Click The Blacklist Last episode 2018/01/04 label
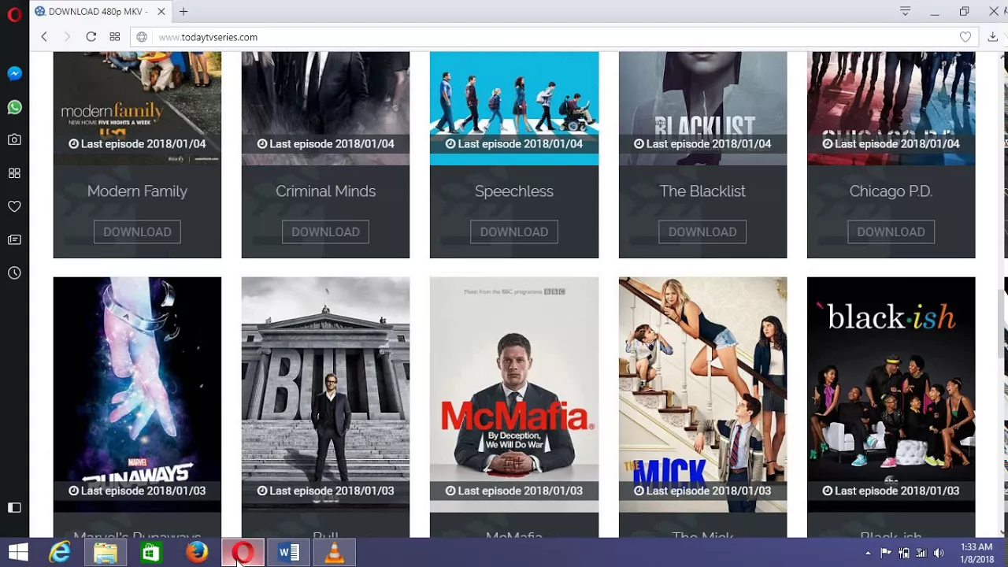This screenshot has width=1008, height=567. (702, 144)
